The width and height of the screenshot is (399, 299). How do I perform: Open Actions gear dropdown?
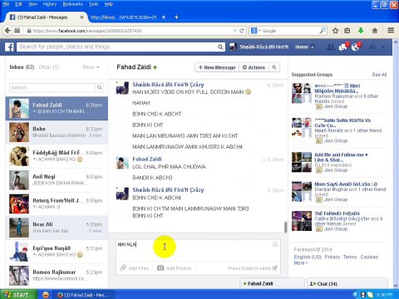pyautogui.click(x=254, y=67)
